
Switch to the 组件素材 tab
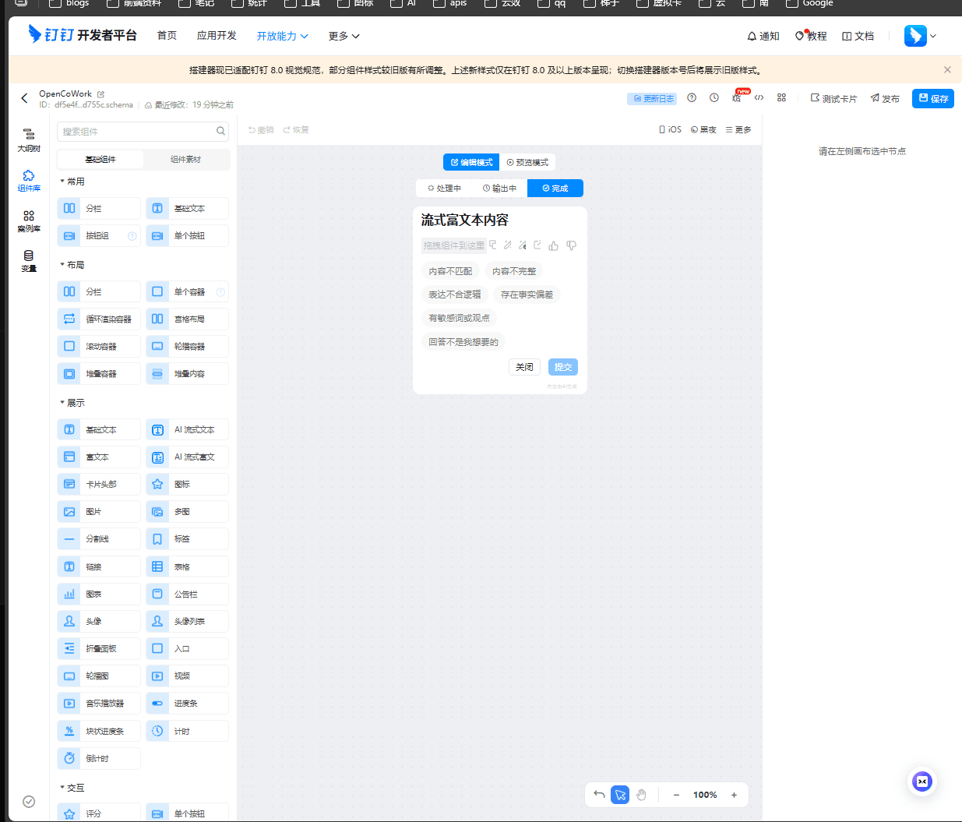point(187,159)
